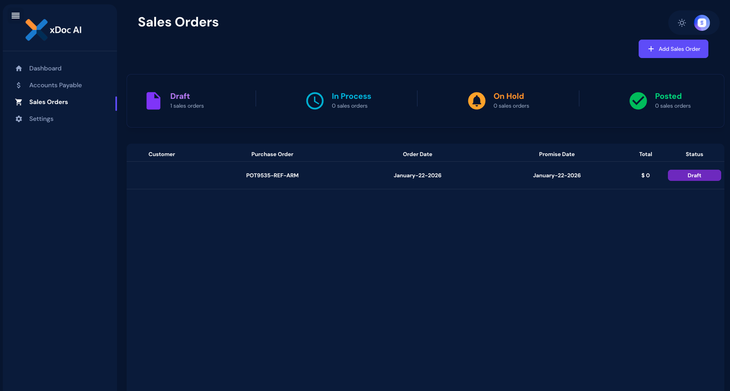Viewport: 730px width, 391px height.
Task: Click the xDoc AI logo
Action: (53, 30)
